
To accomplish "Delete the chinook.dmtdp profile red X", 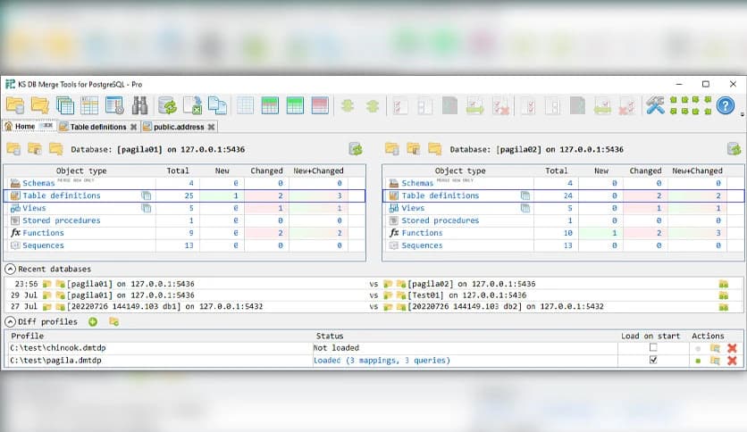I will tap(732, 348).
